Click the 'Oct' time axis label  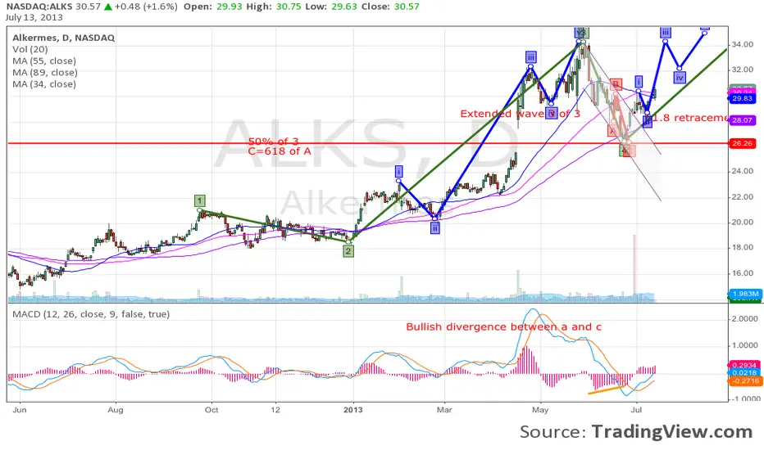pyautogui.click(x=211, y=410)
